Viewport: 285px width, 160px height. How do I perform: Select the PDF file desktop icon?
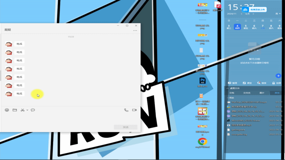pos(218,6)
